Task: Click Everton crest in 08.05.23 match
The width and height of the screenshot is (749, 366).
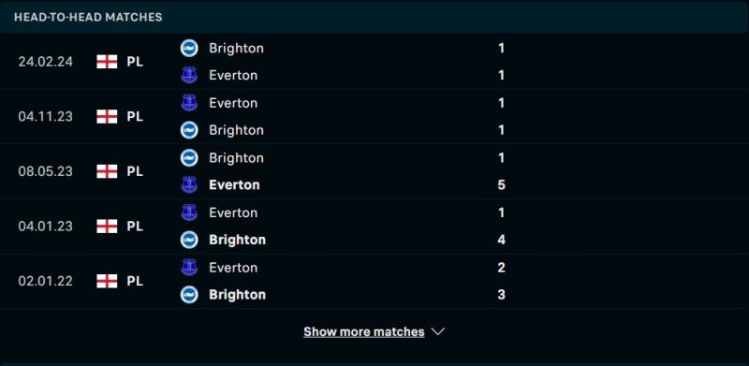Action: click(189, 185)
